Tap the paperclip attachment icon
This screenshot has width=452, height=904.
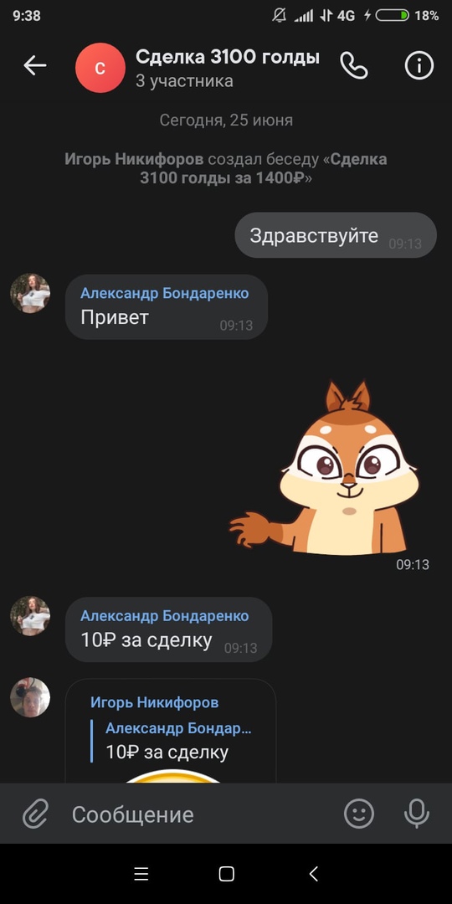[x=35, y=814]
